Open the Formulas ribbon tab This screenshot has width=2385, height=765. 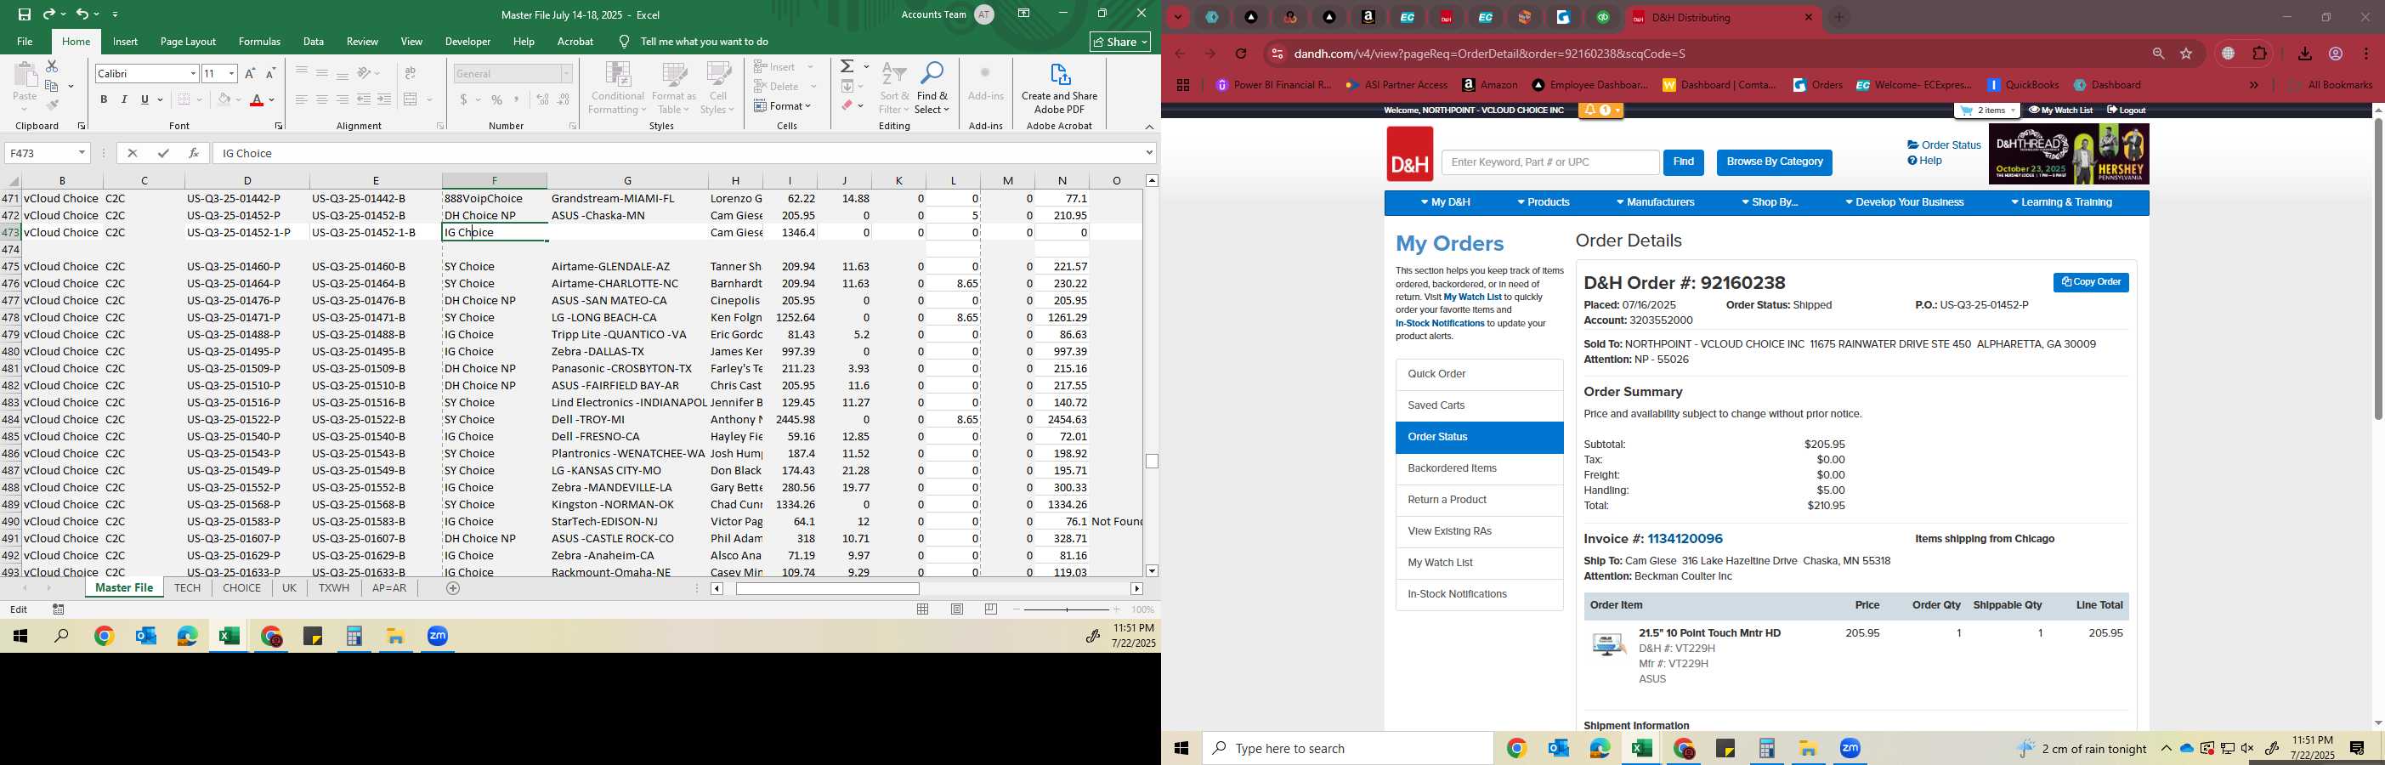coord(259,42)
